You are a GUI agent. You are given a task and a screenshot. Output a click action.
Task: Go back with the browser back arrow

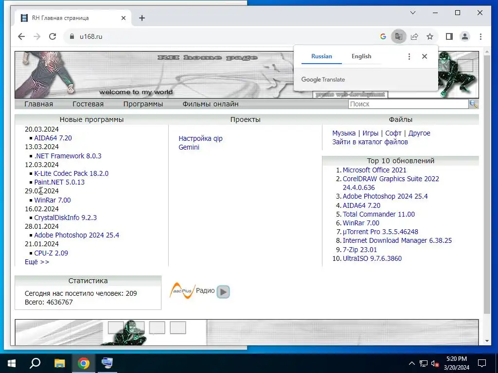point(21,36)
